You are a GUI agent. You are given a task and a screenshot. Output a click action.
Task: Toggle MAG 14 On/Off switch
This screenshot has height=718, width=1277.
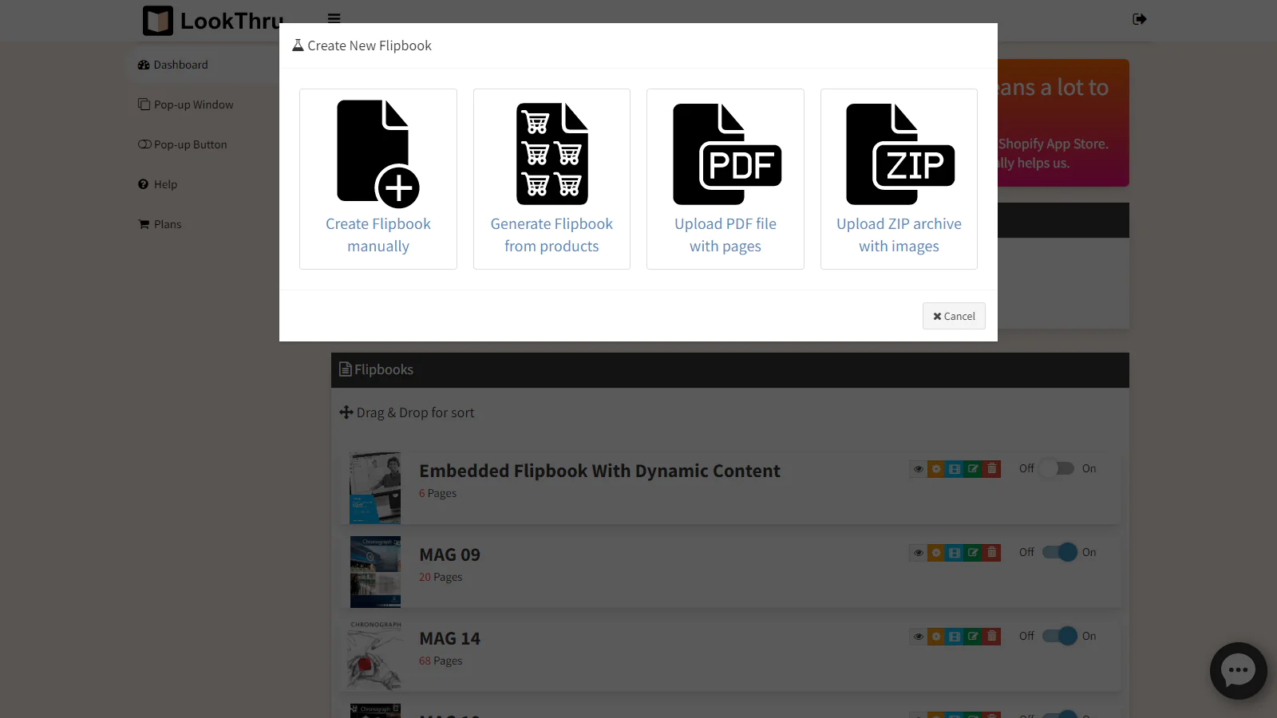click(1060, 636)
